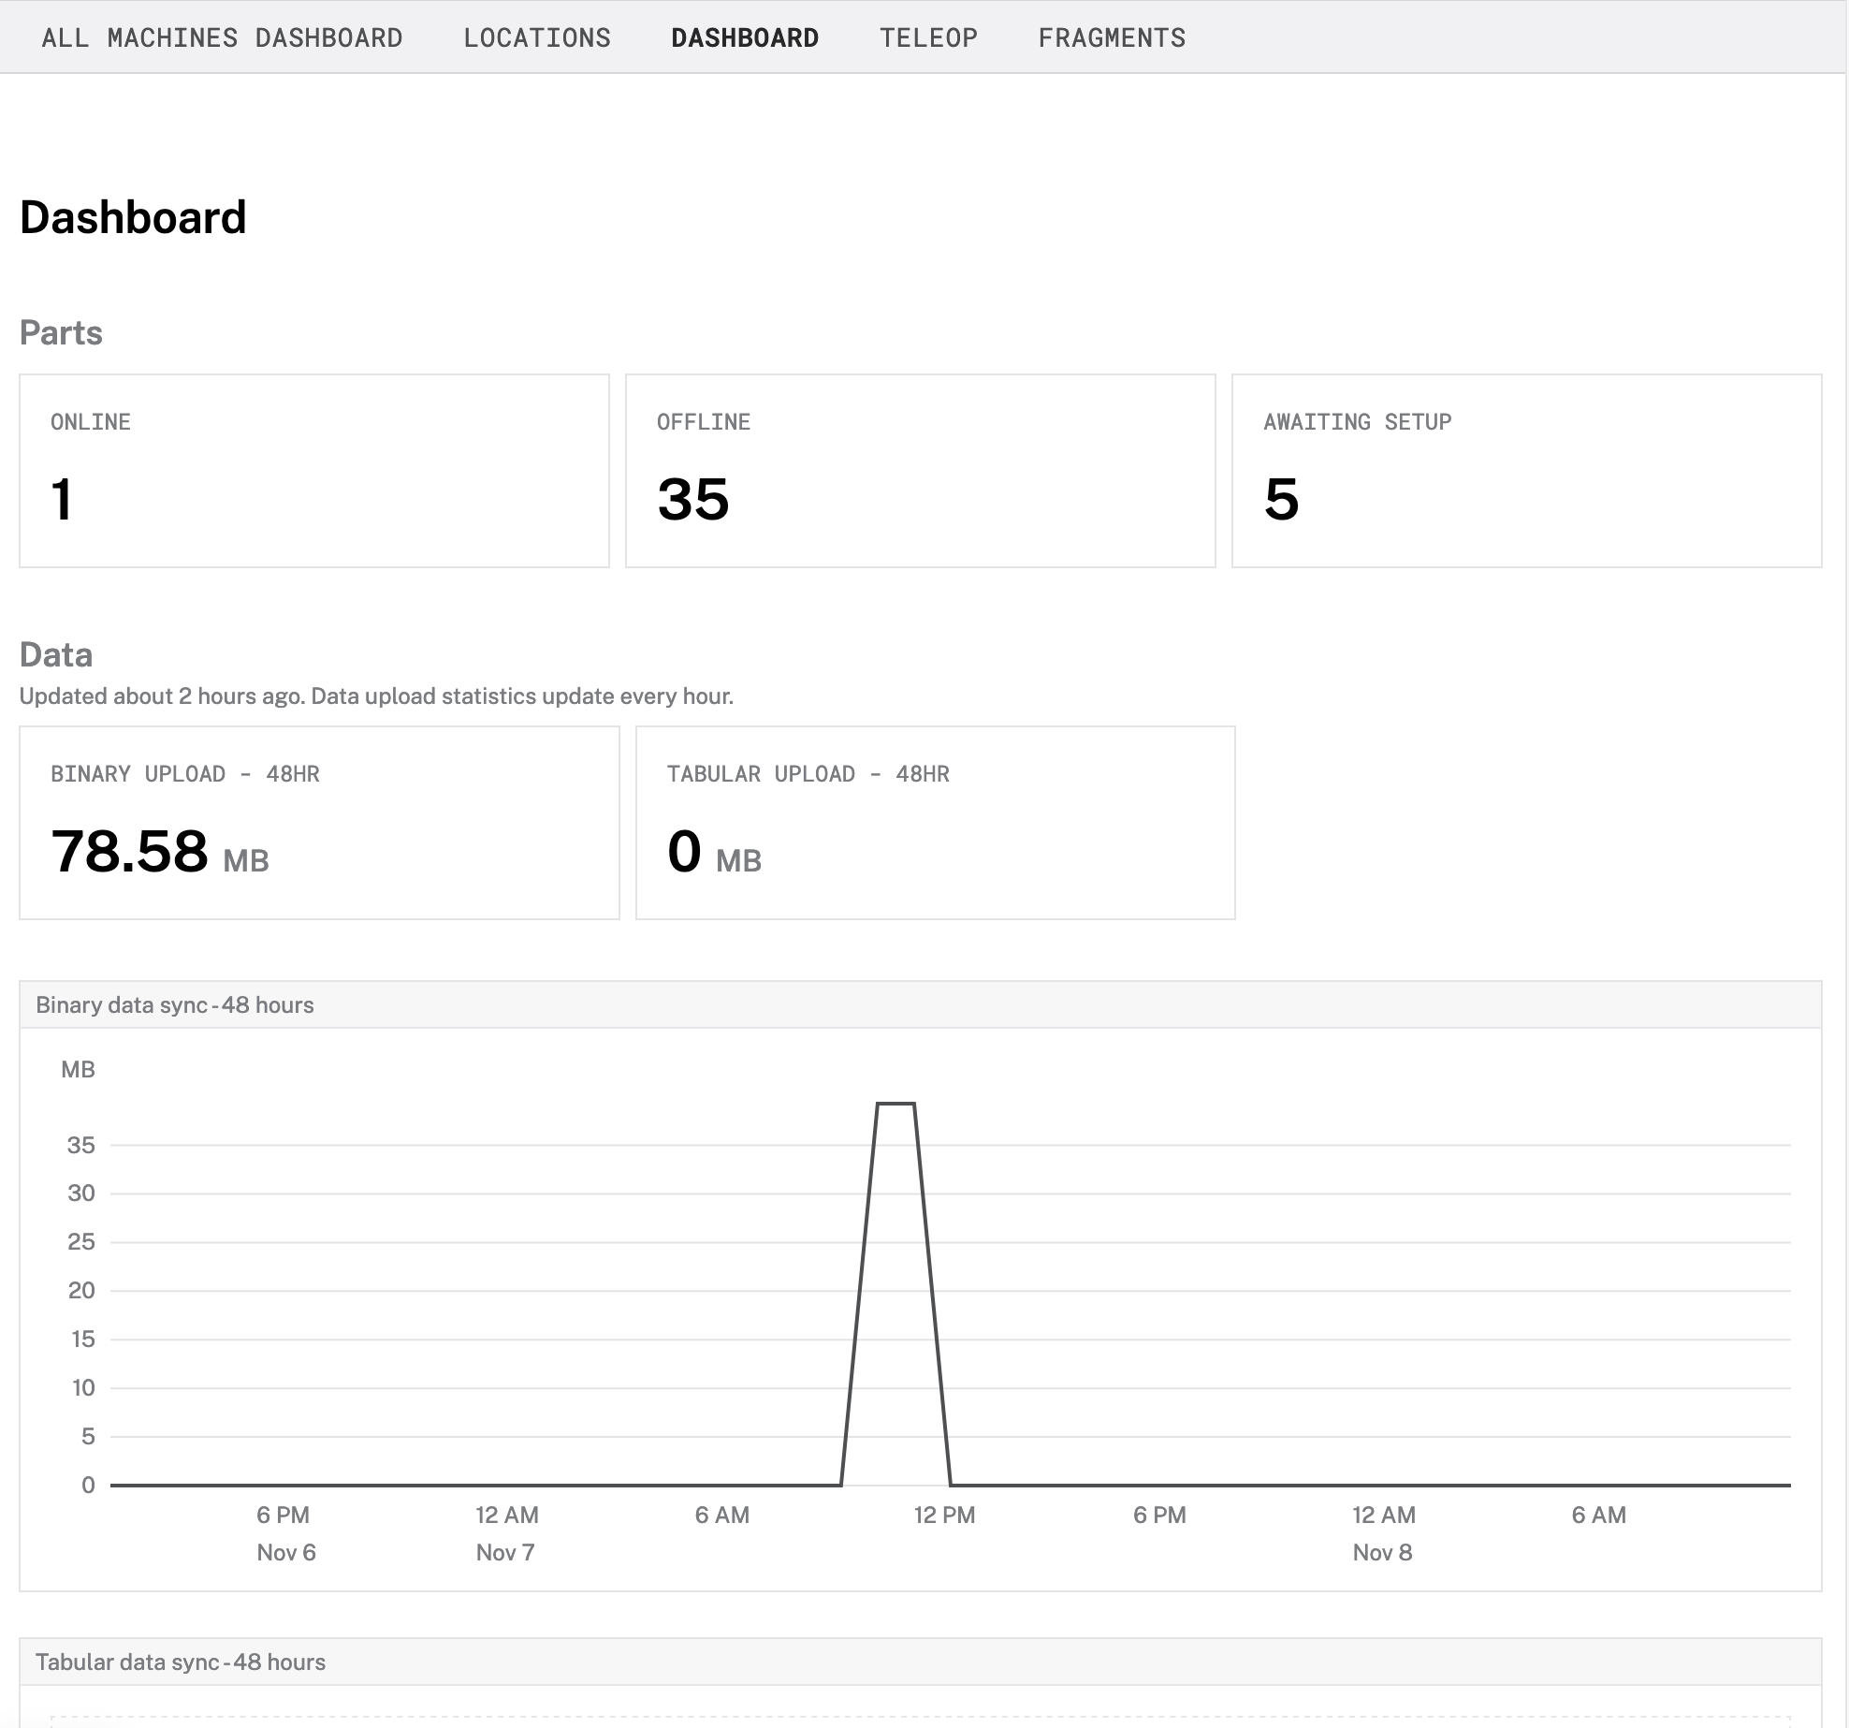Click the Dashboard page heading

click(133, 217)
